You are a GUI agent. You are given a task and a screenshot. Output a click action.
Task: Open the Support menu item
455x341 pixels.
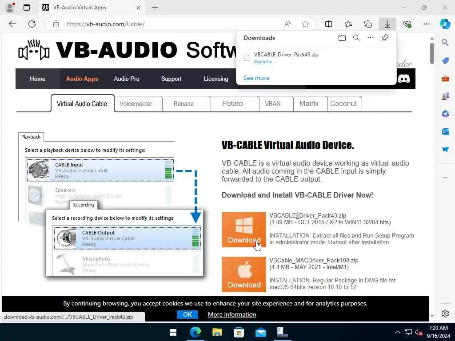coord(171,79)
